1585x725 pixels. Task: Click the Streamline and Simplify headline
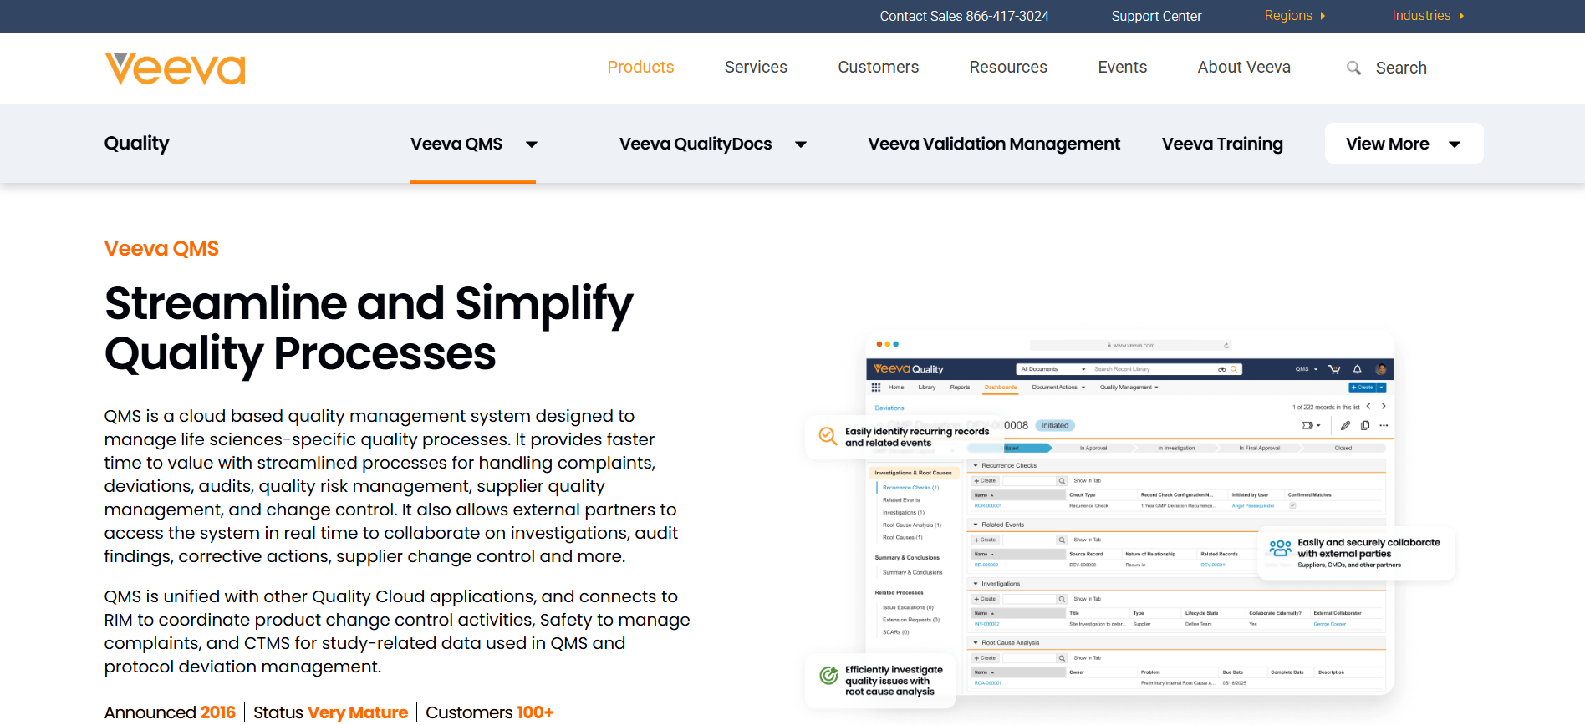click(369, 328)
